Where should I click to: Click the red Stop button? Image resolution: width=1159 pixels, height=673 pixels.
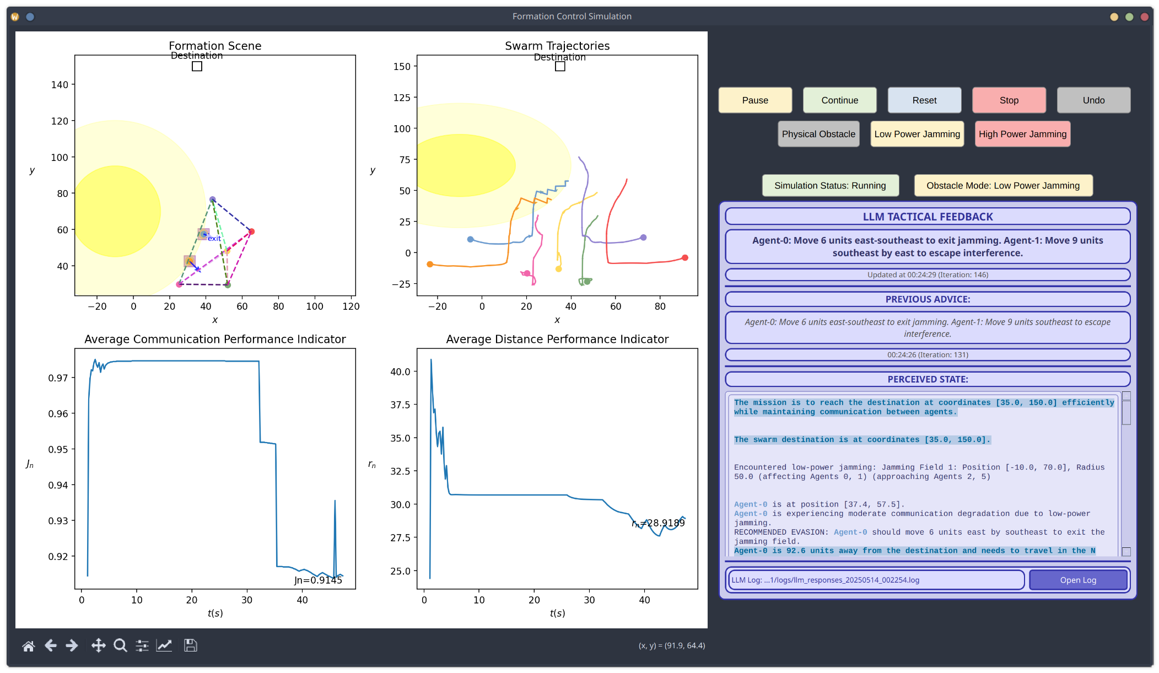pos(1009,100)
